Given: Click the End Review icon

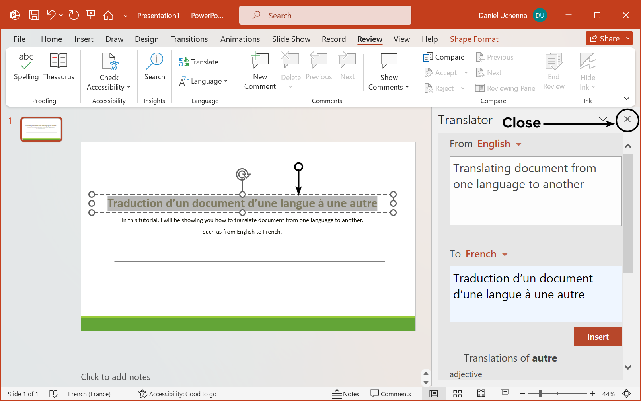Looking at the screenshot, I should click(x=553, y=70).
